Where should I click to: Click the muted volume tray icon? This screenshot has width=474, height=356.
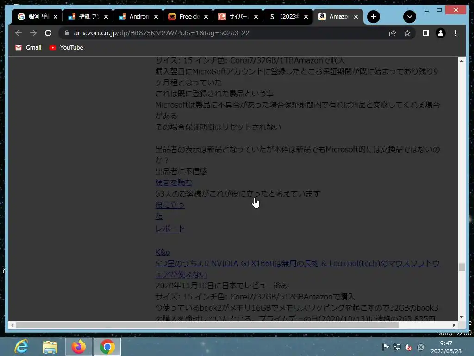(x=408, y=347)
